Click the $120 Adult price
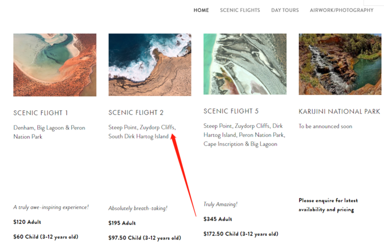Screen dimensions: 384x248 (x=27, y=222)
